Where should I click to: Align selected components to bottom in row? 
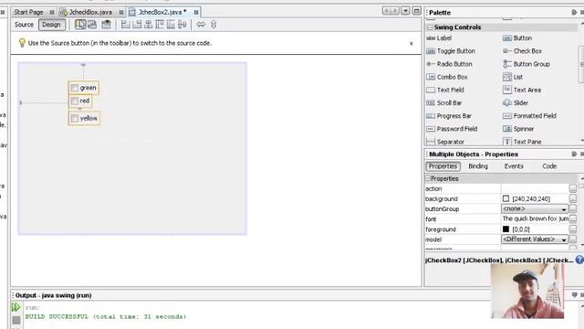point(171,25)
